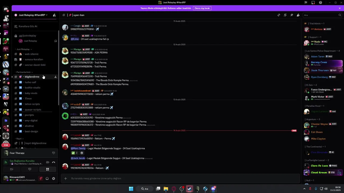Open member Harvey Cross in member list
The height and width of the screenshot is (193, 344).
point(323,63)
